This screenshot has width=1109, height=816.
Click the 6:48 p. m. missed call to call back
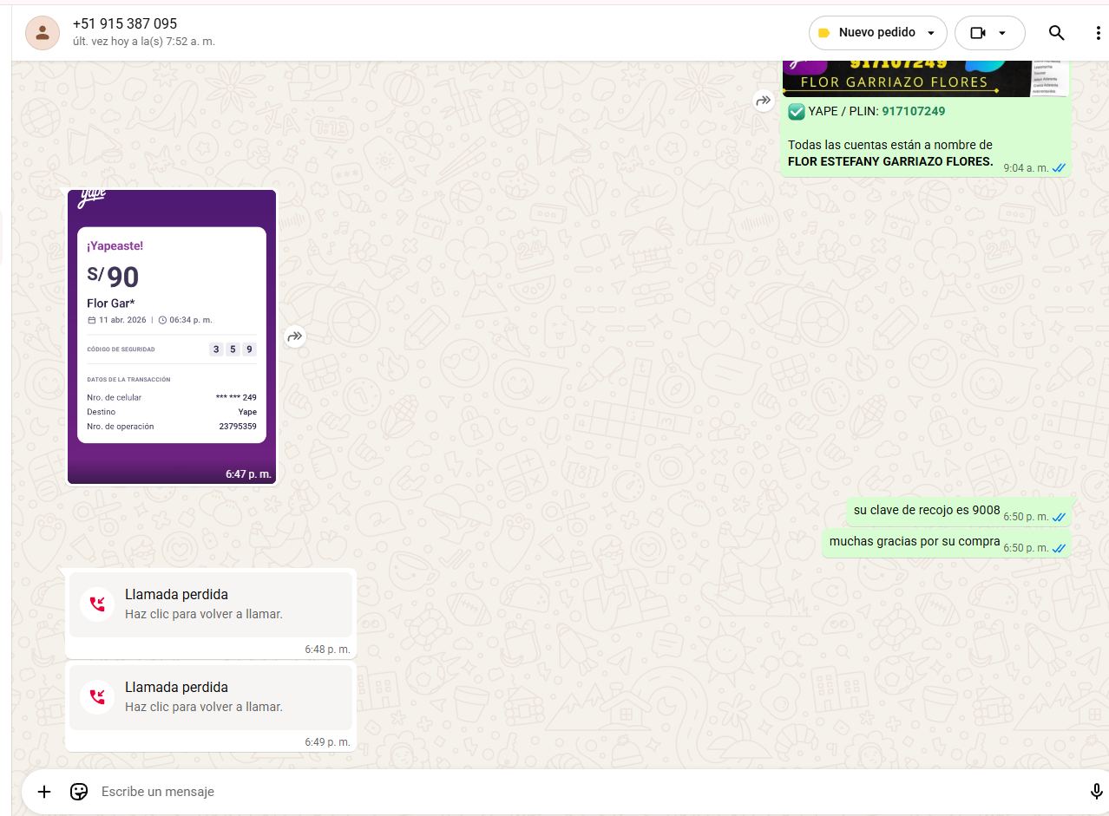[210, 604]
